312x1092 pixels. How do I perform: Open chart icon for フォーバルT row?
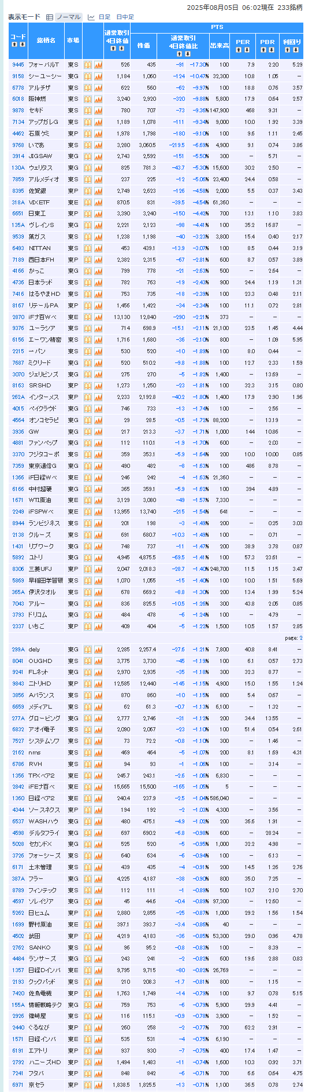point(98,65)
